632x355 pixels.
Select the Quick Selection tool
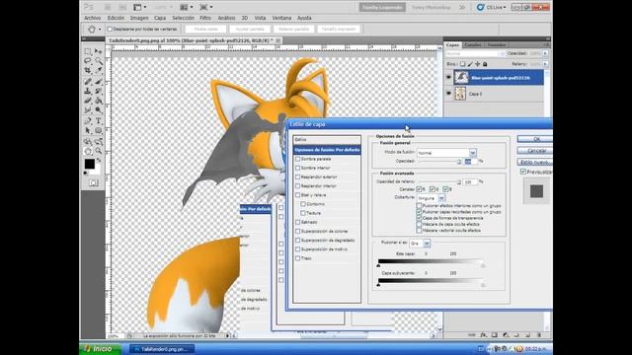click(99, 61)
